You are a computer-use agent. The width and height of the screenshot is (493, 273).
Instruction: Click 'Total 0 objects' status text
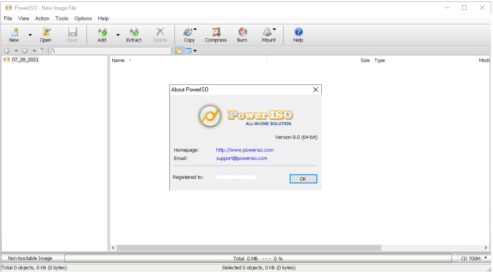click(x=34, y=268)
